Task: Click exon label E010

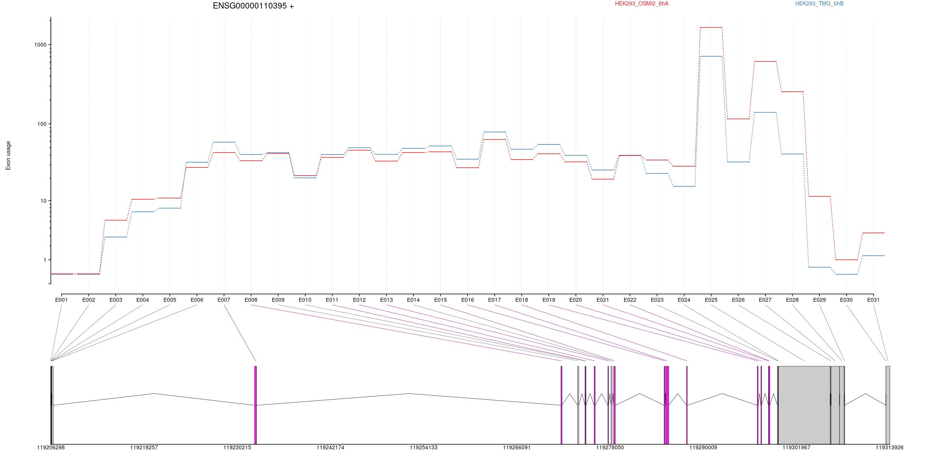Action: click(x=305, y=300)
